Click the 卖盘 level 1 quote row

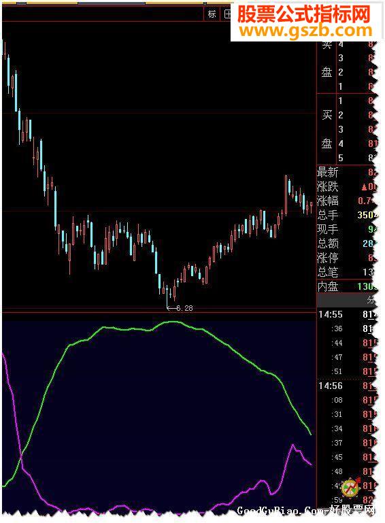tap(357, 86)
